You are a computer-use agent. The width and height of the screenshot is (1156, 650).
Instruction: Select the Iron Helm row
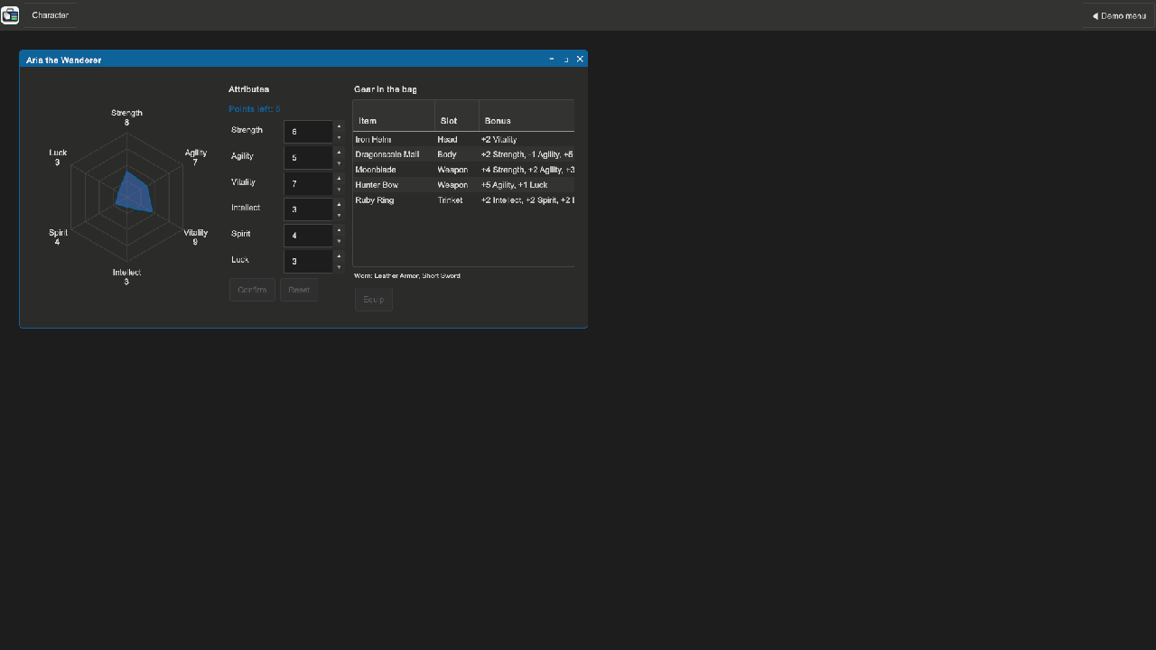pyautogui.click(x=463, y=139)
